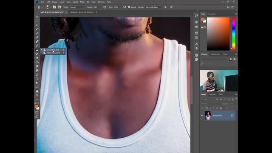Viewport: 272px width, 153px height.
Task: Enable airbrush build-up effects
Action: click(125, 7)
